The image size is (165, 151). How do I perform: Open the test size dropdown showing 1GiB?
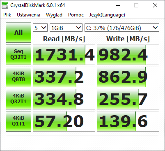point(66,28)
